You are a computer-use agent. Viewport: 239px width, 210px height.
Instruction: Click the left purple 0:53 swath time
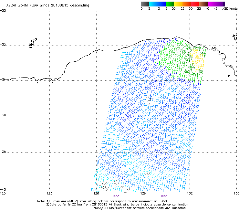pyautogui.click(x=116, y=196)
